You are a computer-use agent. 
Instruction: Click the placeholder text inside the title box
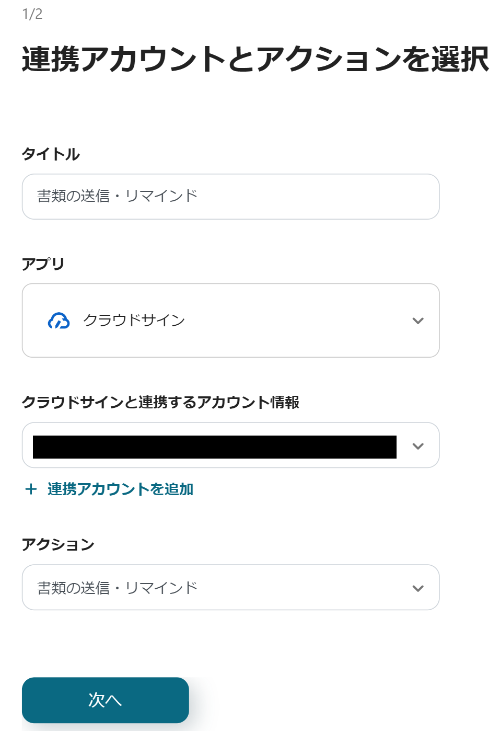pos(118,196)
